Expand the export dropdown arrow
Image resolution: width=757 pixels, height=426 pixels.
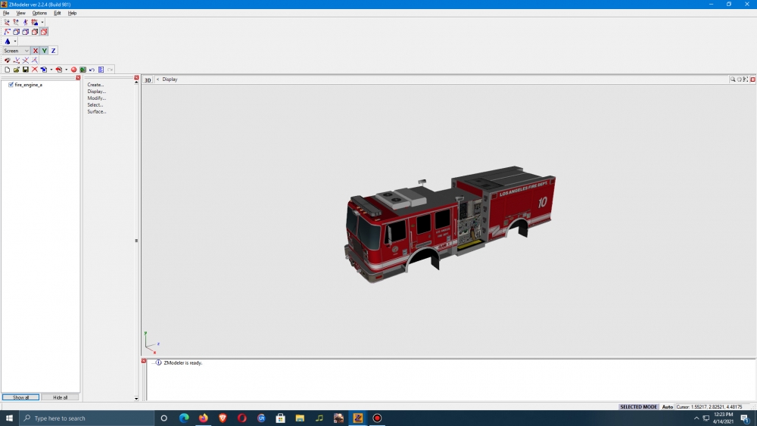[x=66, y=70]
